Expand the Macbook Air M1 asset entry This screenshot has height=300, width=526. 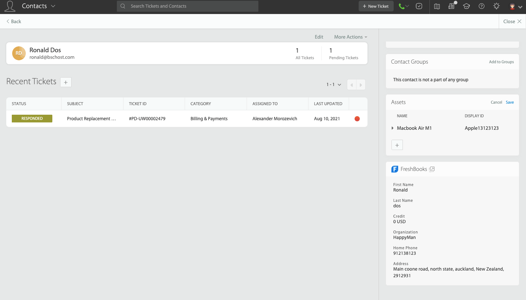392,128
